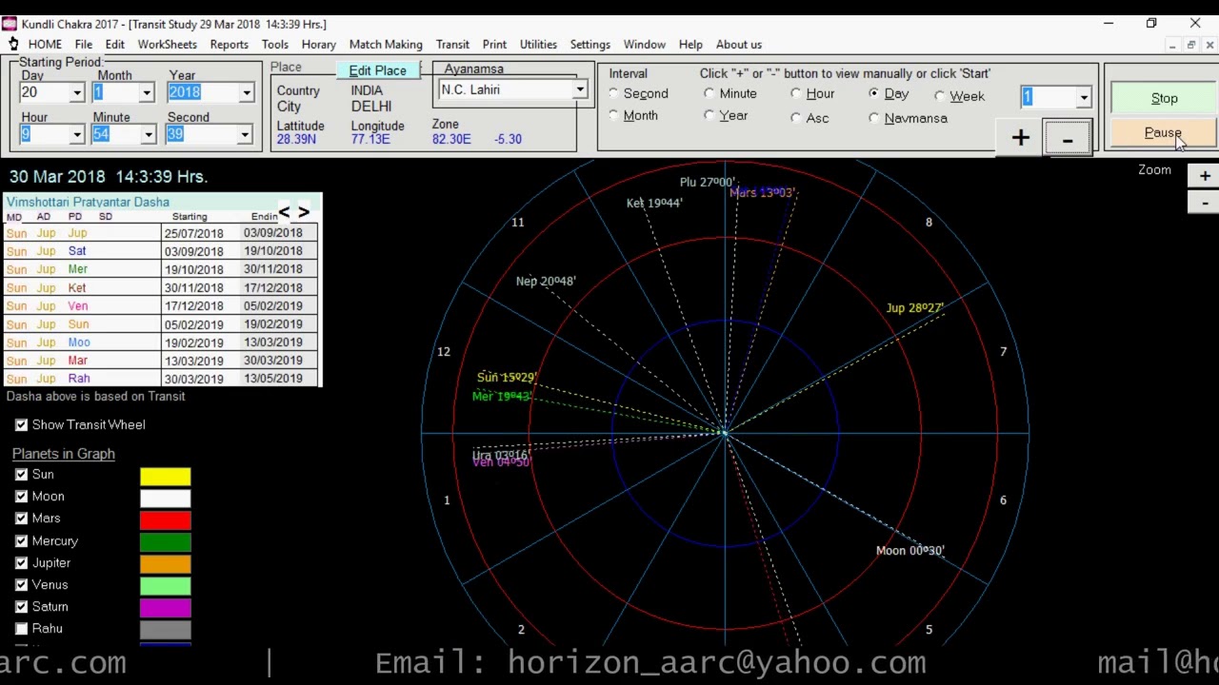This screenshot has height=685, width=1219.
Task: Open the Help menu
Action: 690,45
